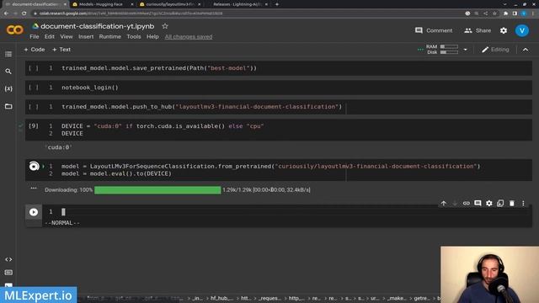Reload the browser page

24,13
